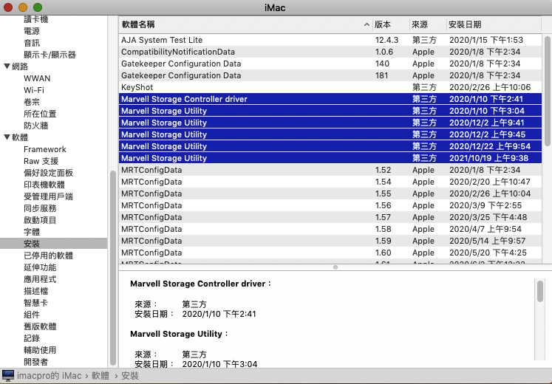Select Marvell Storage Utility installed 2021/10/19
Image resolution: width=552 pixels, height=384 pixels.
pyautogui.click(x=330, y=158)
